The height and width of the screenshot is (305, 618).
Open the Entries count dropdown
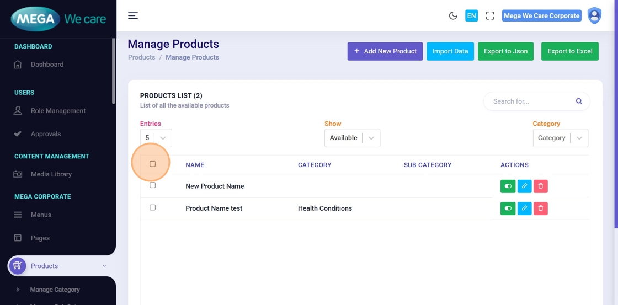[156, 138]
